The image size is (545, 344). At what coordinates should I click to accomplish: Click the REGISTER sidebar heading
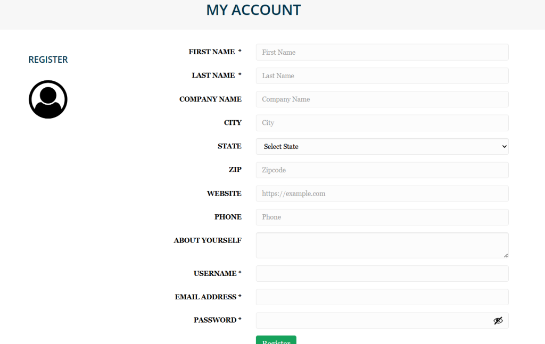click(48, 60)
